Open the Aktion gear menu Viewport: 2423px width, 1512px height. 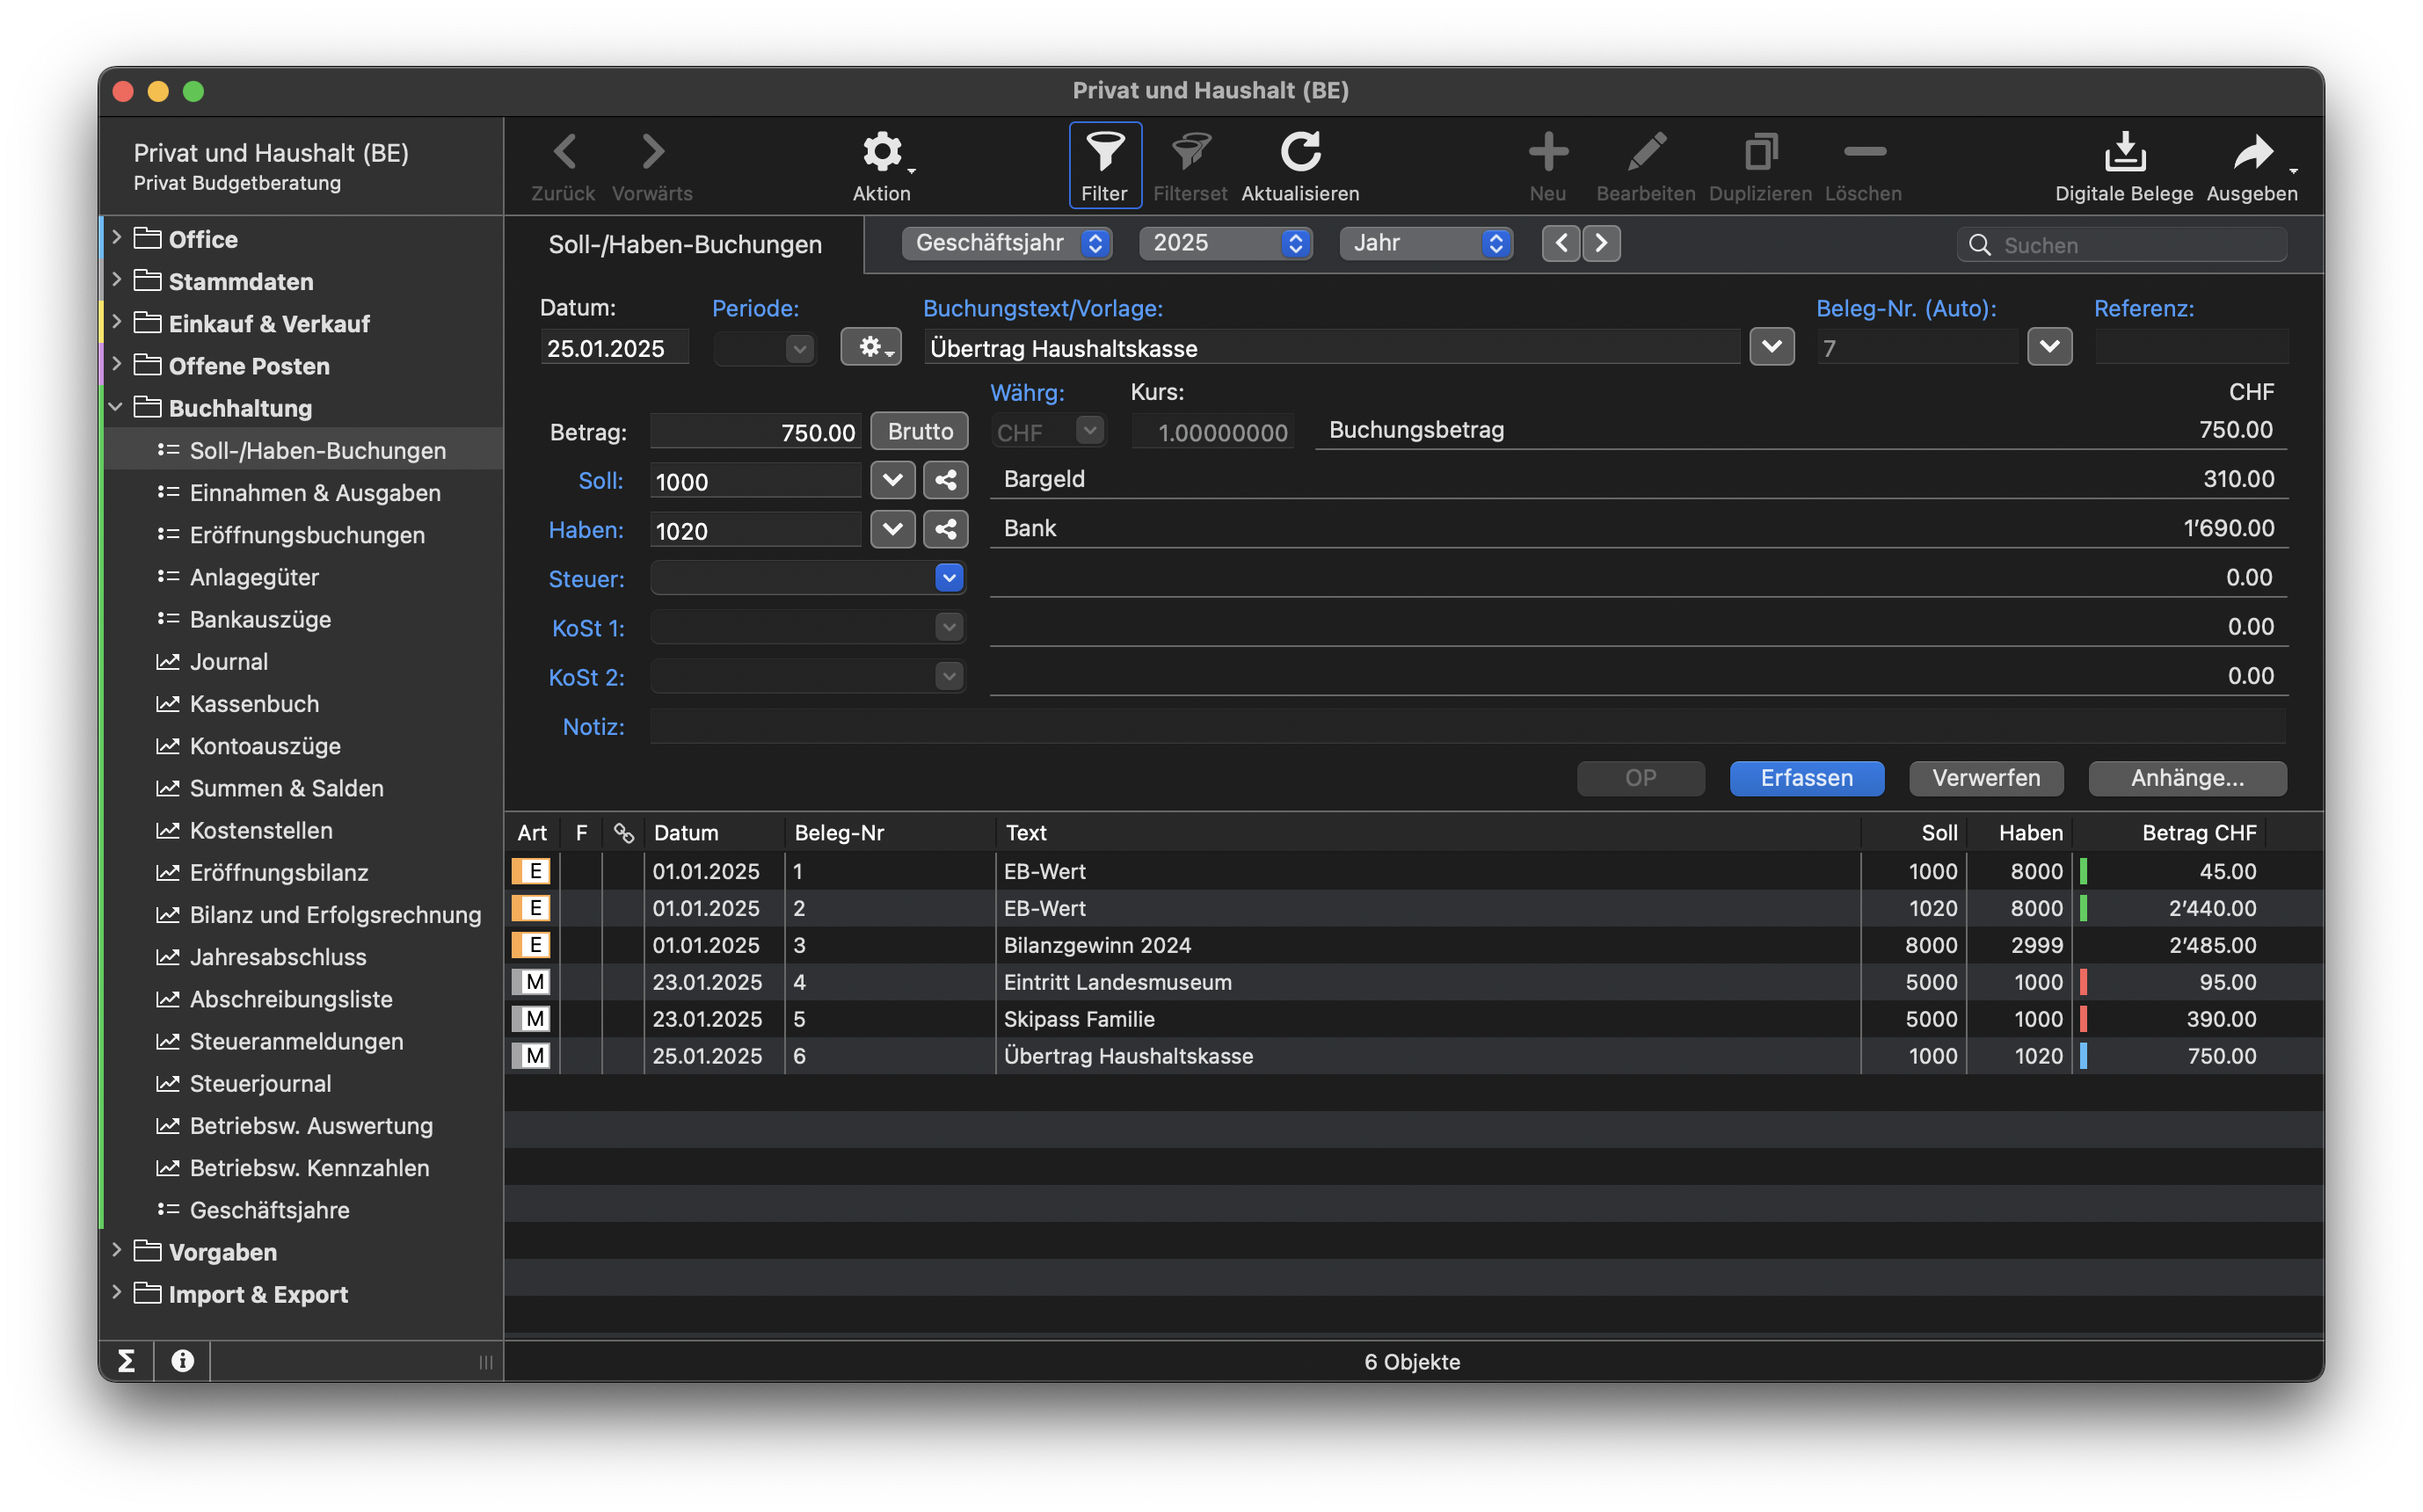click(882, 153)
